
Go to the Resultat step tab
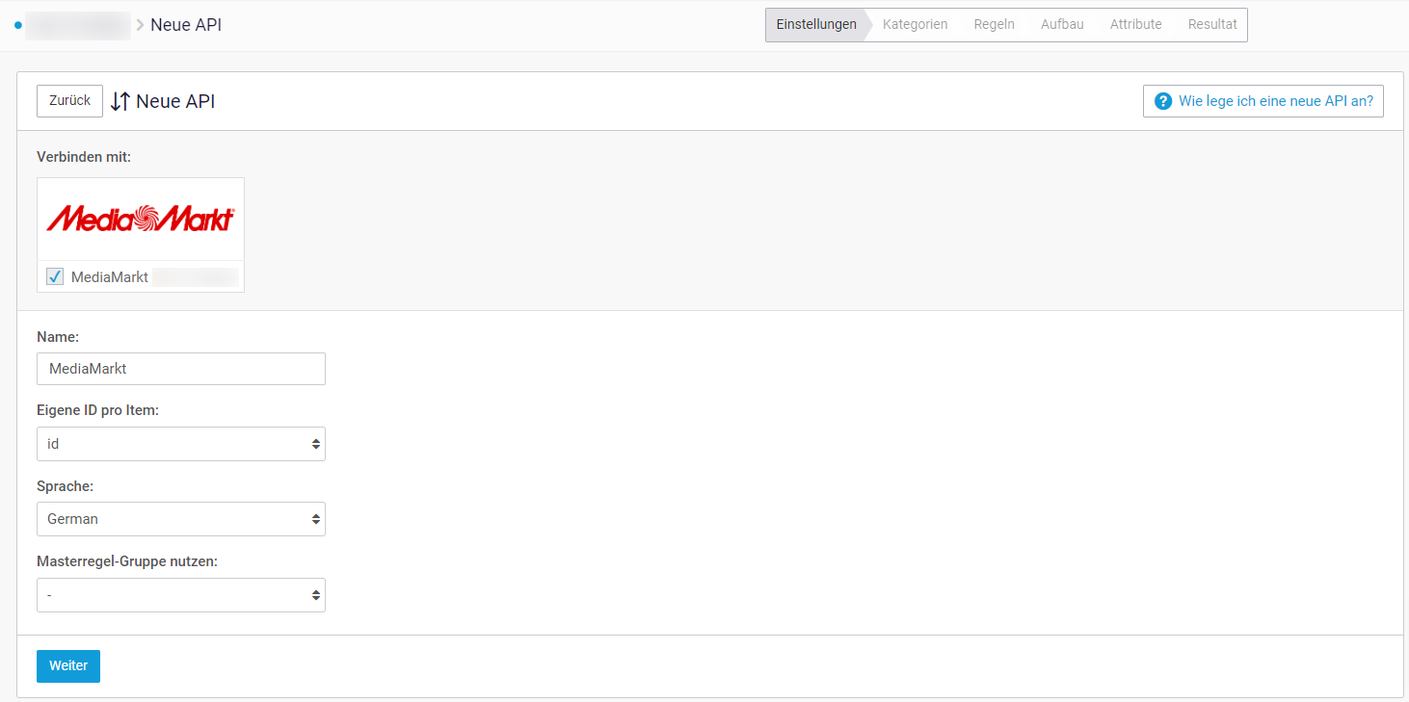1212,25
